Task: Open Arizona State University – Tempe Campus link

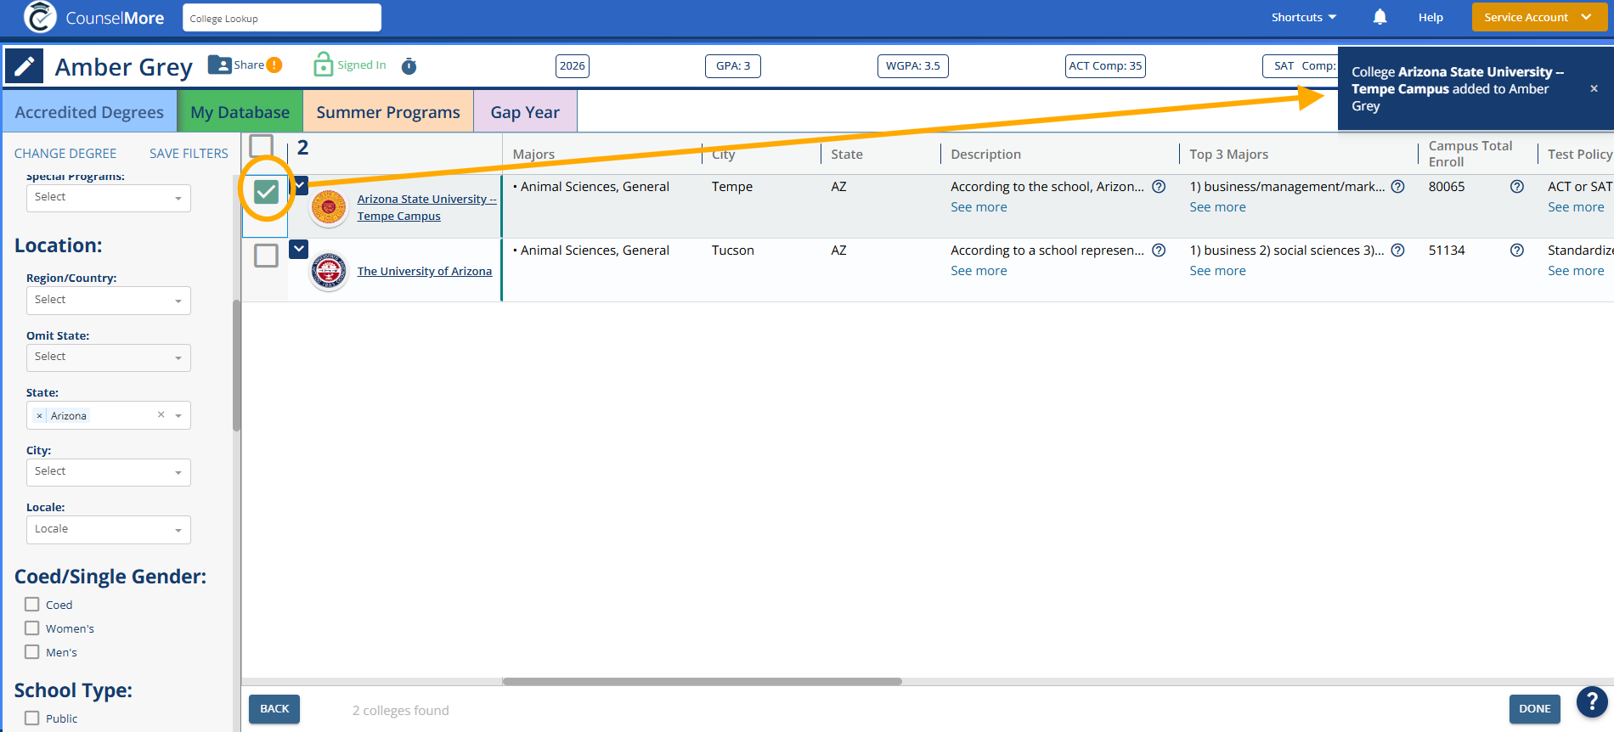Action: click(x=426, y=207)
